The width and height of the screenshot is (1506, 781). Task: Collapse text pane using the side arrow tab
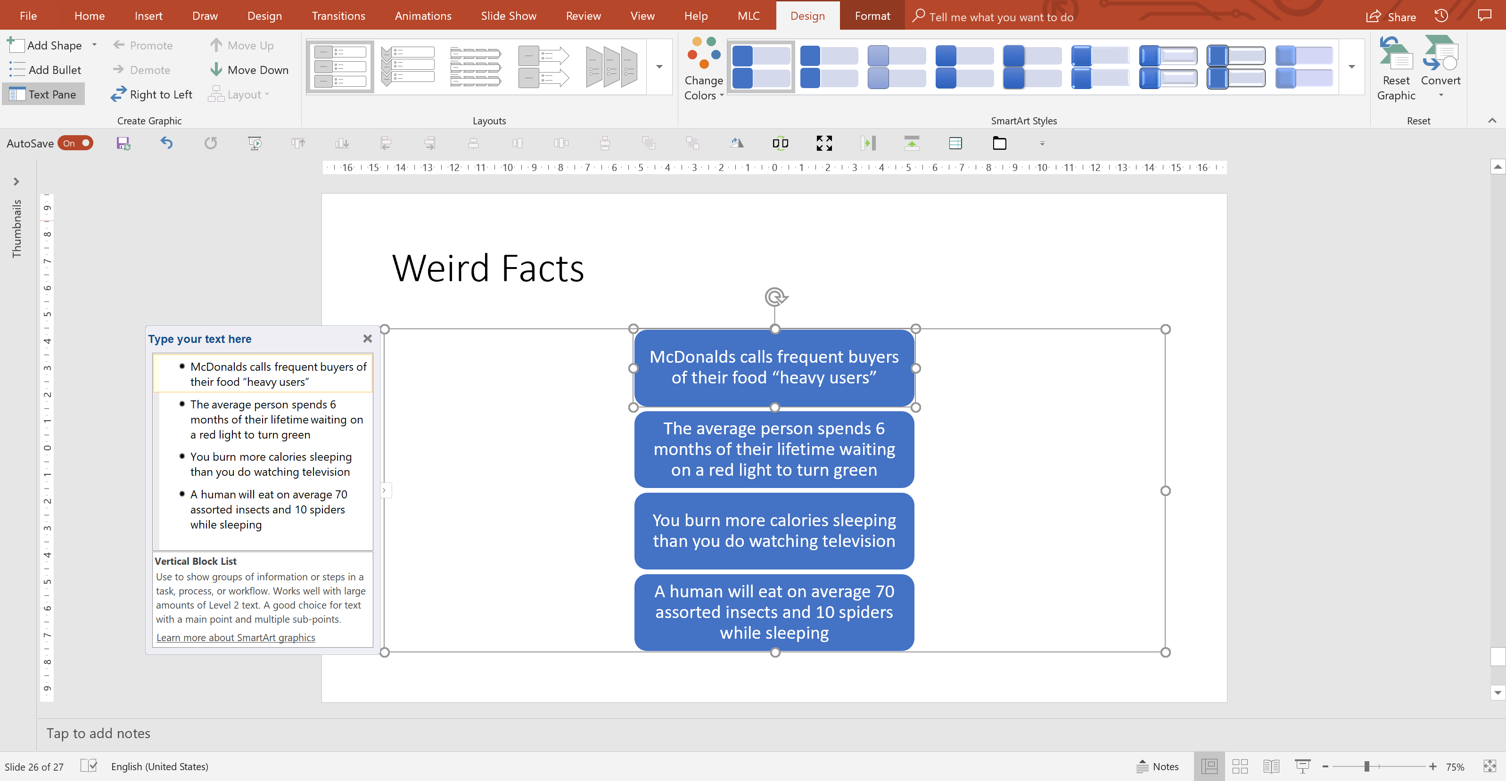tap(384, 491)
